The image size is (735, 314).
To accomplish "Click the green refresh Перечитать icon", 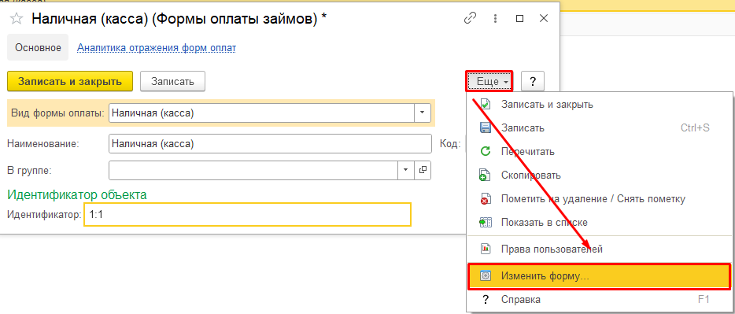I will click(x=486, y=151).
